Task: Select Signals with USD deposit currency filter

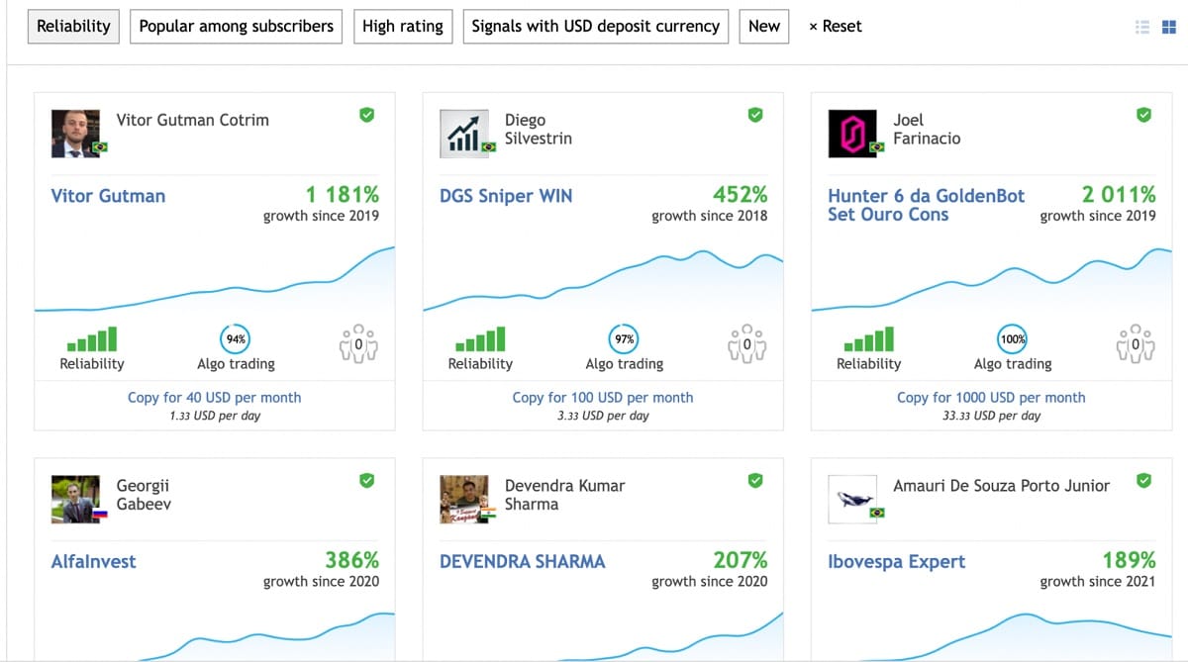Action: [x=596, y=27]
